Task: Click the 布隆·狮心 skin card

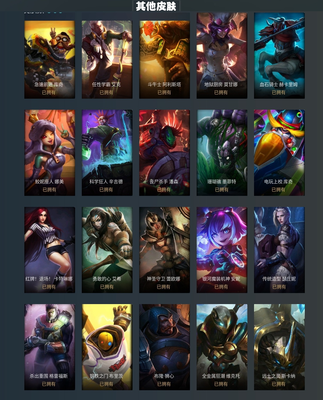Action: (x=165, y=347)
